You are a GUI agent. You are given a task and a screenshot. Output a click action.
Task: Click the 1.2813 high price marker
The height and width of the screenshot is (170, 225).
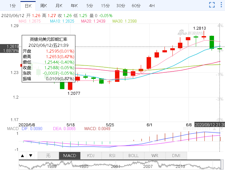(199, 28)
